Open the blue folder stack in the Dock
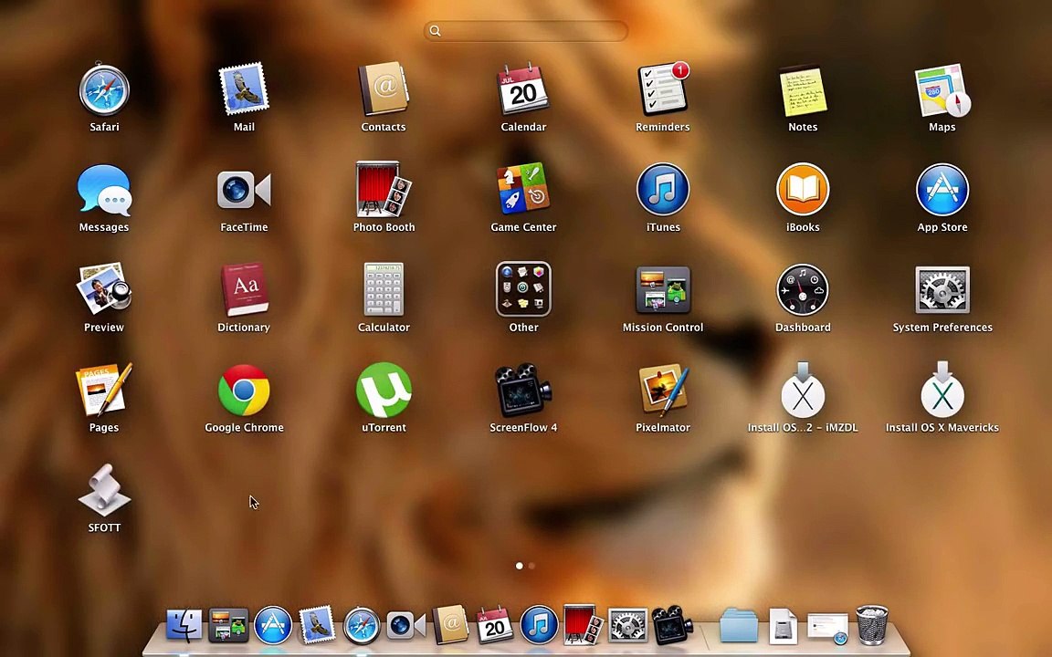1052x657 pixels. pyautogui.click(x=739, y=625)
